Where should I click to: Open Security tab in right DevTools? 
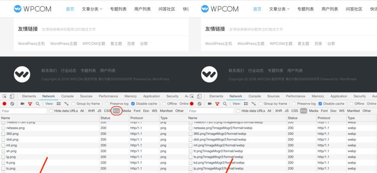(360, 96)
